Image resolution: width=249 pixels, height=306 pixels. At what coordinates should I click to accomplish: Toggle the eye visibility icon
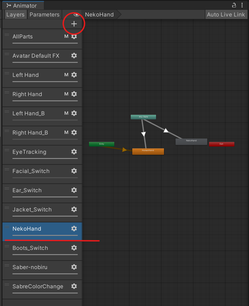[76, 15]
